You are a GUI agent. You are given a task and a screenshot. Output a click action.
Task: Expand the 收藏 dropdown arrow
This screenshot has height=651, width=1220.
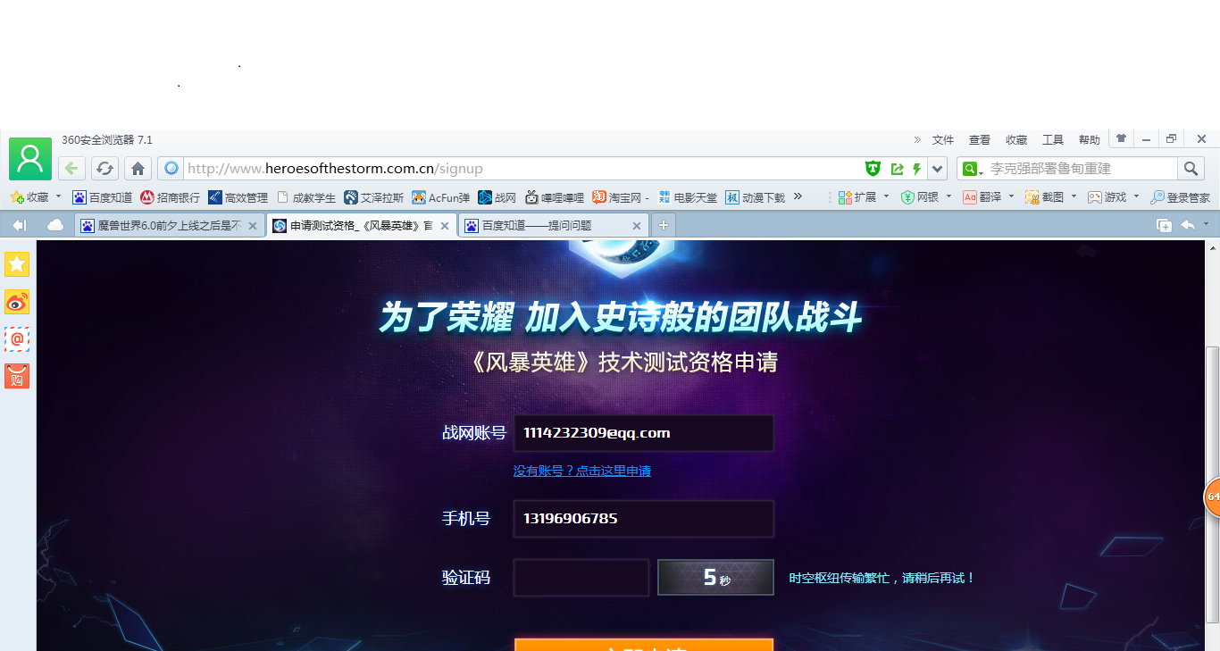[59, 196]
